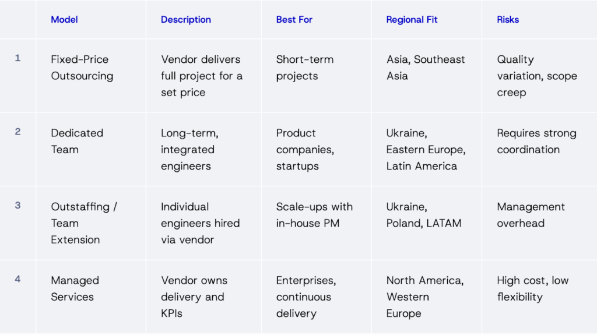Click row number 3
This screenshot has height=335, width=597.
point(17,206)
